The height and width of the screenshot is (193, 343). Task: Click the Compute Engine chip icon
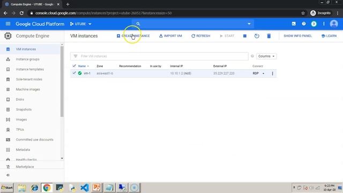click(8, 36)
